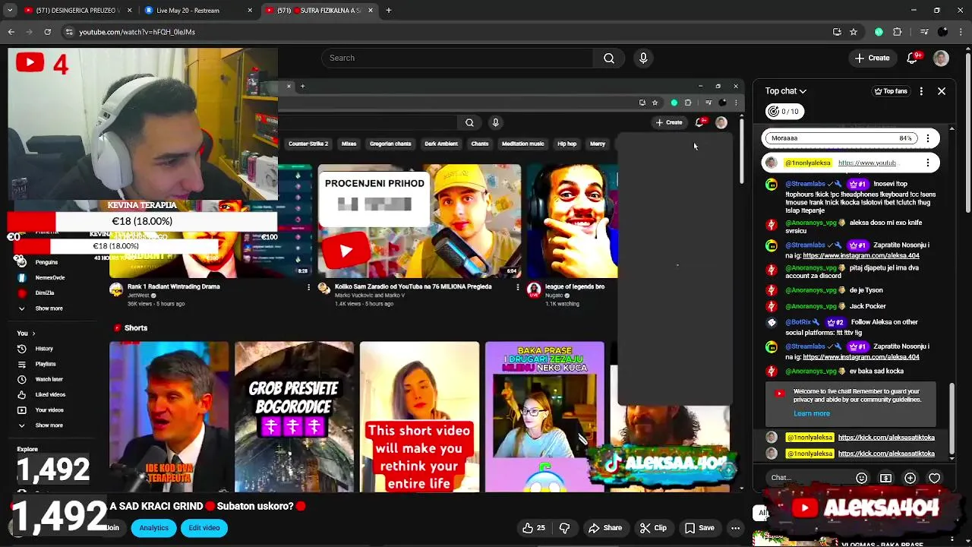Open the YouTube notifications bell
The image size is (972, 547).
(x=914, y=58)
